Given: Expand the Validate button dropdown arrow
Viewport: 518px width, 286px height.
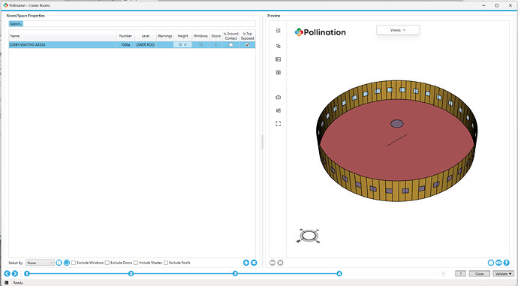Looking at the screenshot, I should pyautogui.click(x=510, y=274).
